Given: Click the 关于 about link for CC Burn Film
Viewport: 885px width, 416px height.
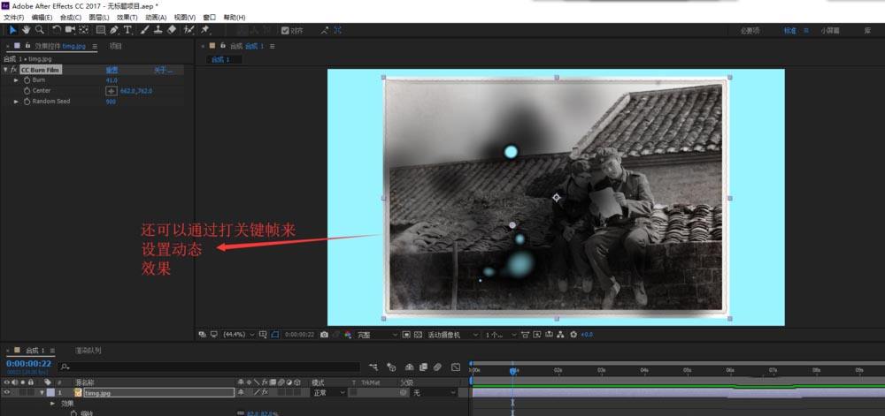Looking at the screenshot, I should point(163,71).
